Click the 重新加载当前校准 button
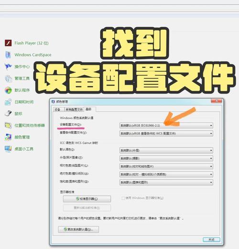 click(87, 207)
